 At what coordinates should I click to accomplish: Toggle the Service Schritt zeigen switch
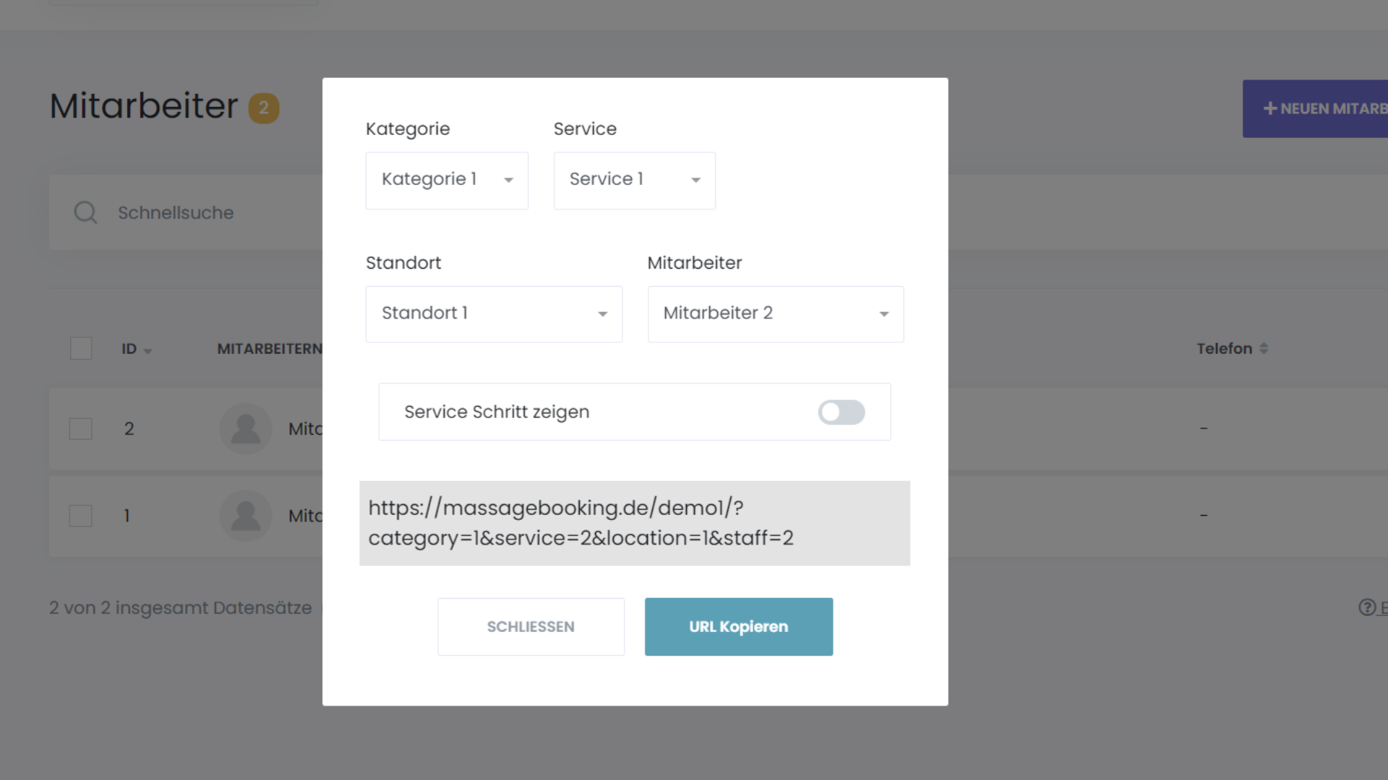841,412
